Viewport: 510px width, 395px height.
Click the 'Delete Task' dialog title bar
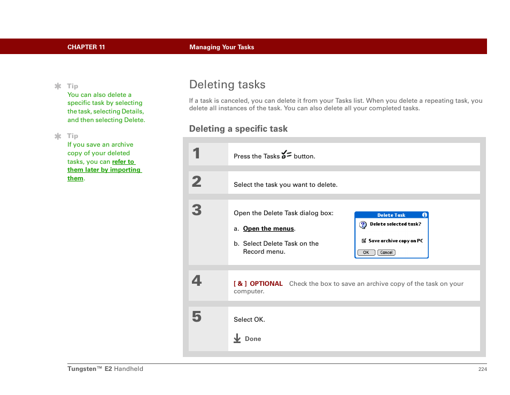click(x=391, y=215)
